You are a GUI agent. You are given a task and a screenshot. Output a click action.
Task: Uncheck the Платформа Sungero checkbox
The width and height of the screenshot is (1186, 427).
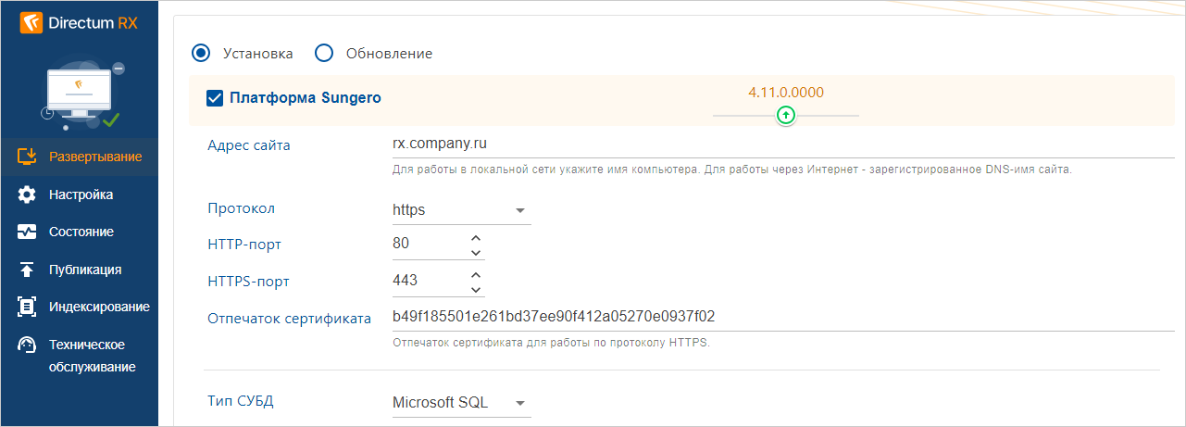point(214,98)
